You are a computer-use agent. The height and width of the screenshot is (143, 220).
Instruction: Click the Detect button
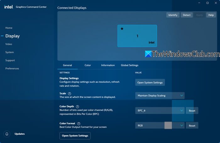tap(187, 15)
